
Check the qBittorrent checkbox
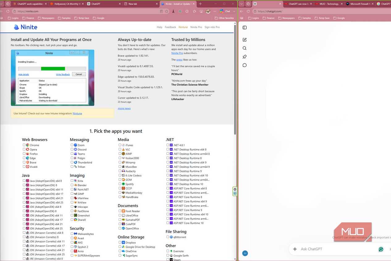[x=168, y=237]
